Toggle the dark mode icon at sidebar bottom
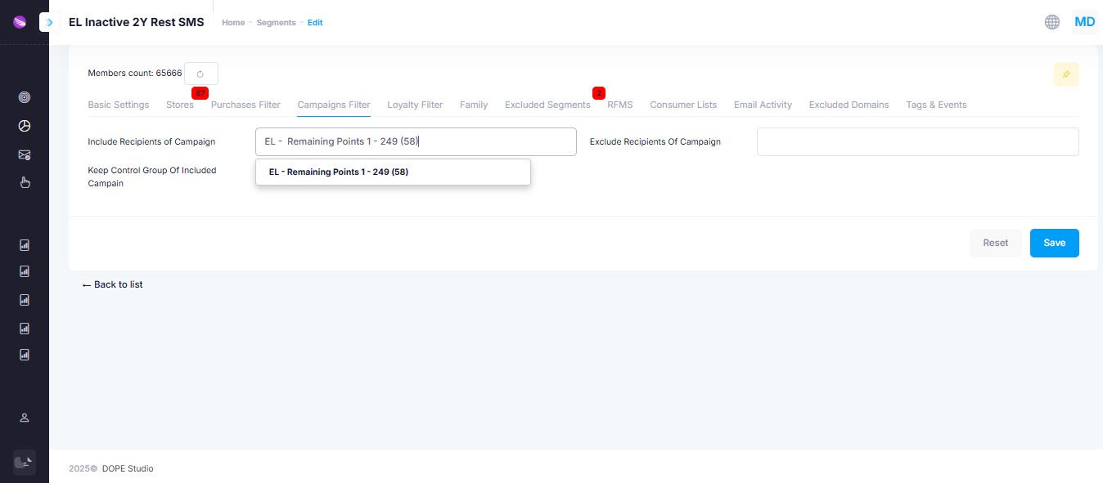 click(25, 462)
